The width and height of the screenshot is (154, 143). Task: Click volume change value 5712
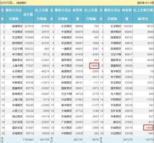pyautogui.click(x=46, y=55)
